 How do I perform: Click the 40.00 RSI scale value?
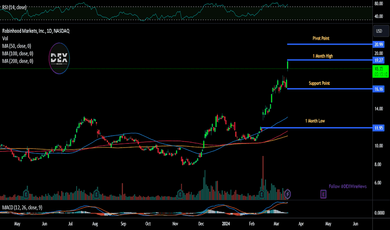(379, 16)
